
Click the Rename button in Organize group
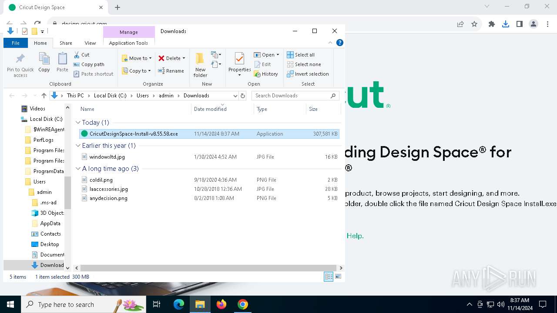coord(171,71)
